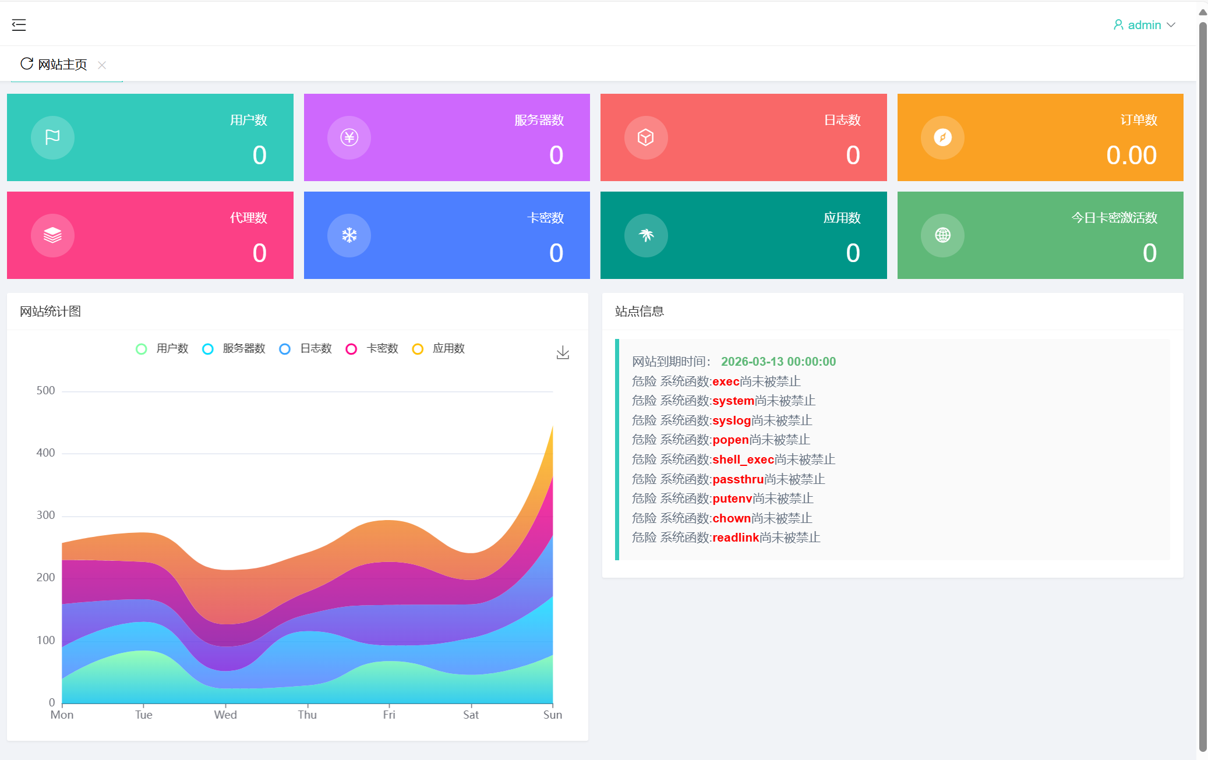
Task: Click the admin user avatar icon
Action: tap(1118, 24)
